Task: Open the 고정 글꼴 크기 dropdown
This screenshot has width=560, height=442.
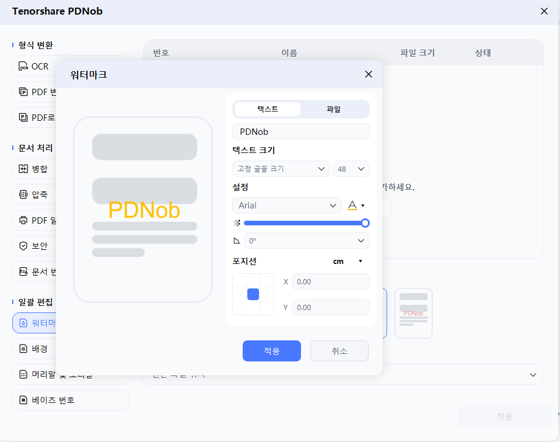Action: tap(281, 169)
